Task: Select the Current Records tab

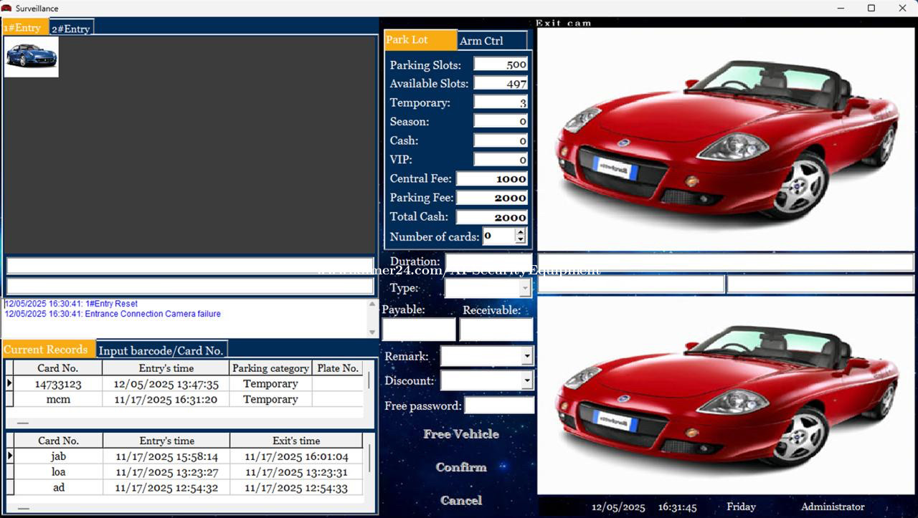Action: (x=47, y=350)
